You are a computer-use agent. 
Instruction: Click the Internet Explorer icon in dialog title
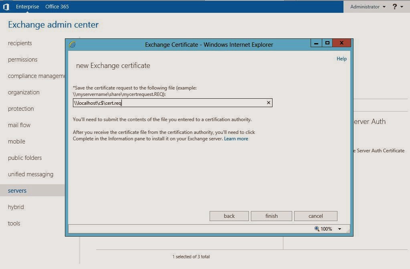tap(72, 44)
